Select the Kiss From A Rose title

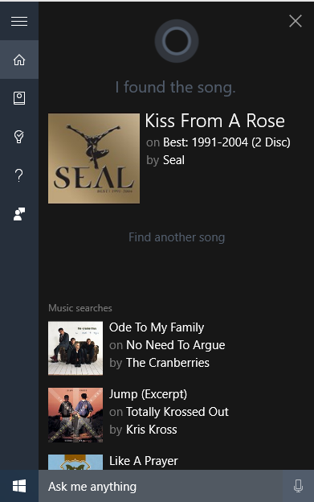(214, 121)
